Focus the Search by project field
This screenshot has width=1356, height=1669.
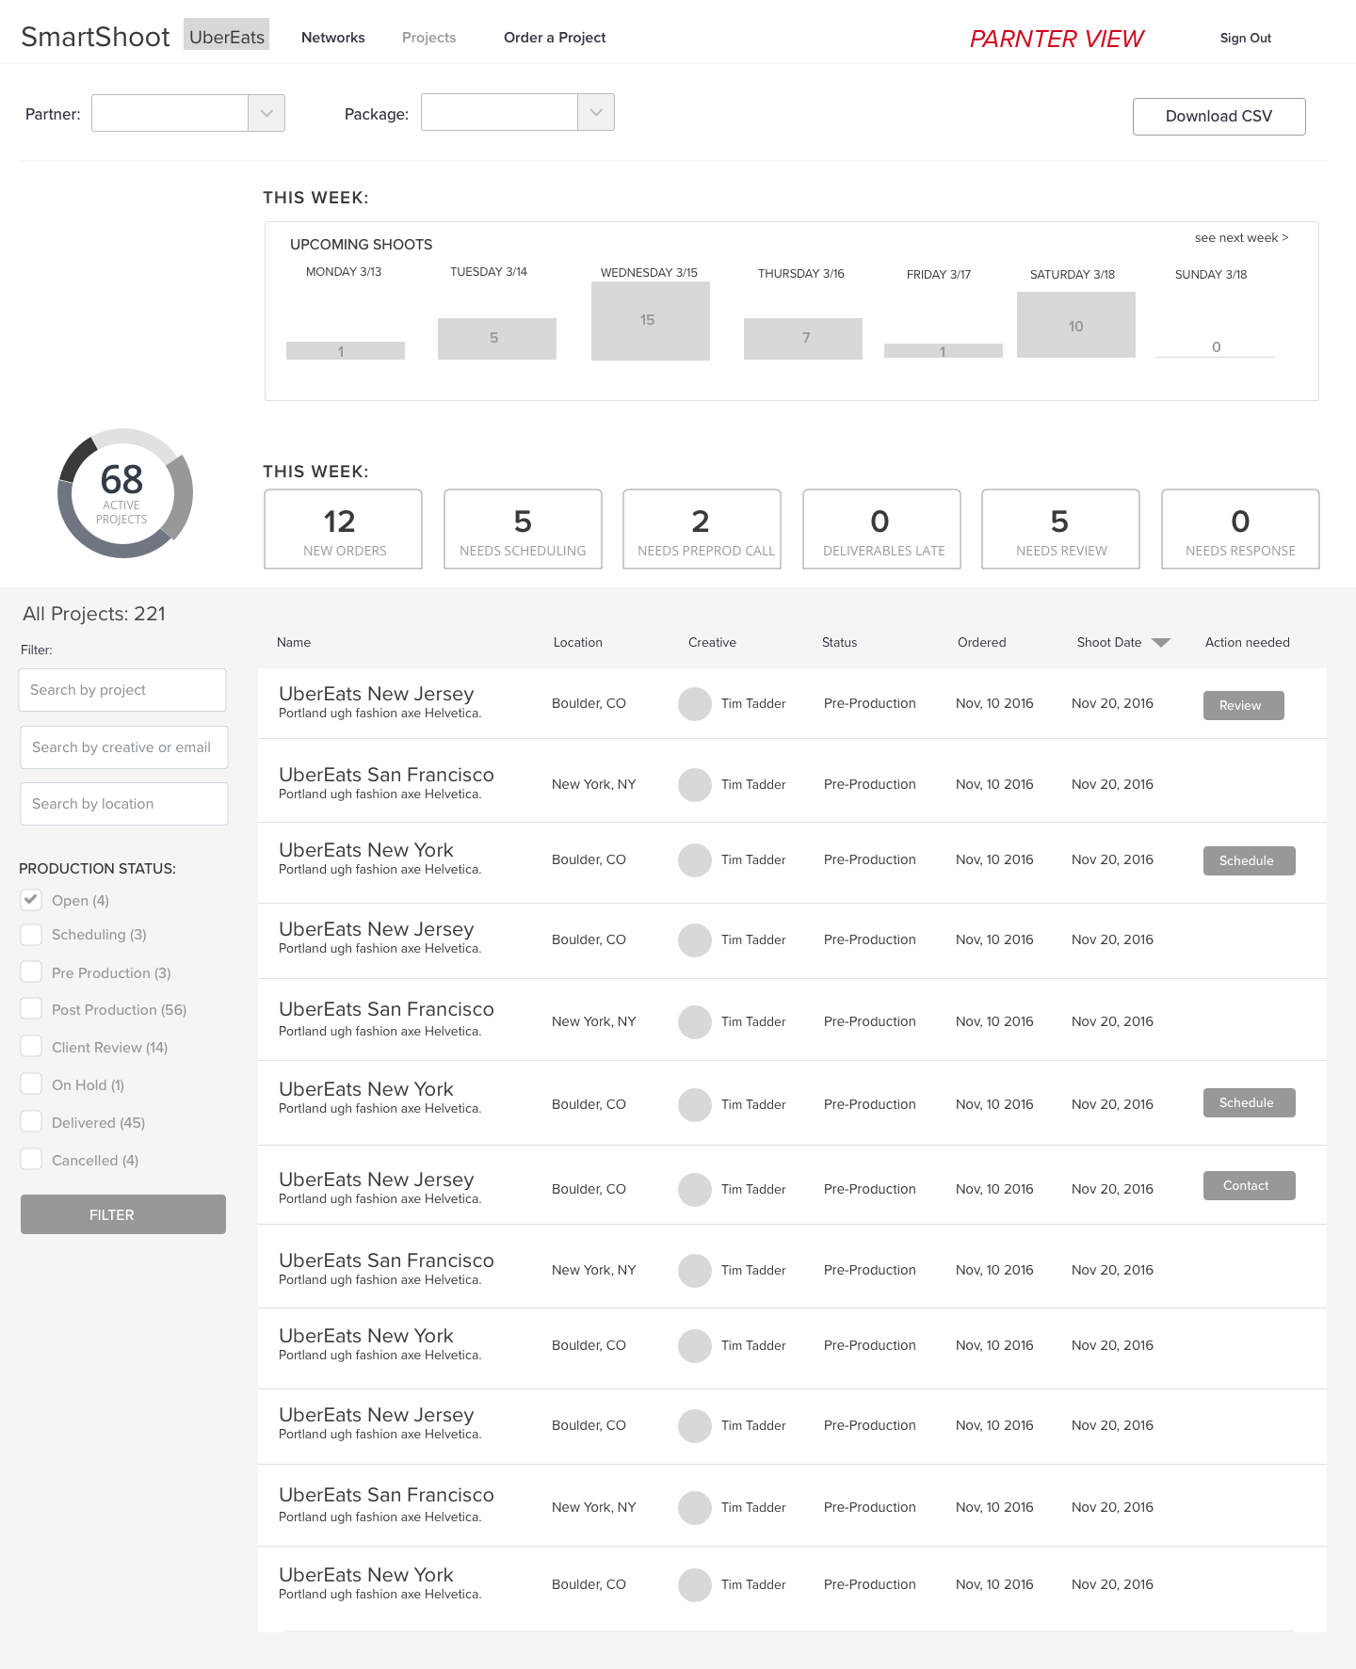click(x=122, y=690)
